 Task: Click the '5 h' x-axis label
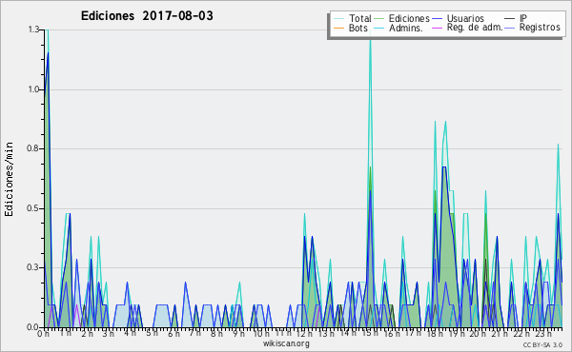[x=152, y=333]
